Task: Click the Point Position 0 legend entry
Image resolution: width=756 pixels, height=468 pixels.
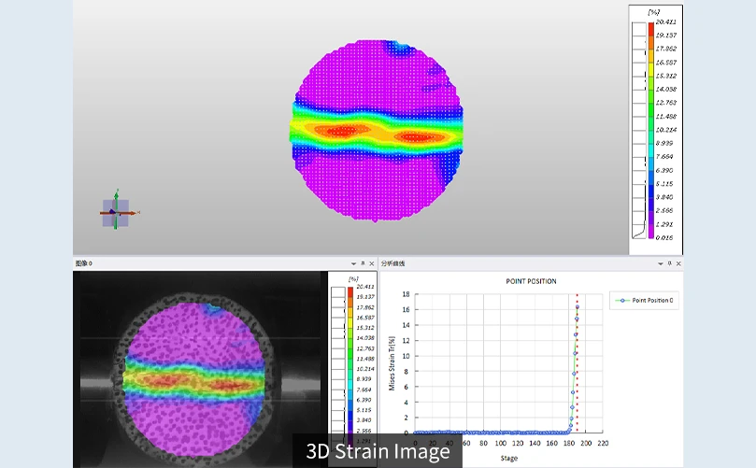Action: coord(645,301)
